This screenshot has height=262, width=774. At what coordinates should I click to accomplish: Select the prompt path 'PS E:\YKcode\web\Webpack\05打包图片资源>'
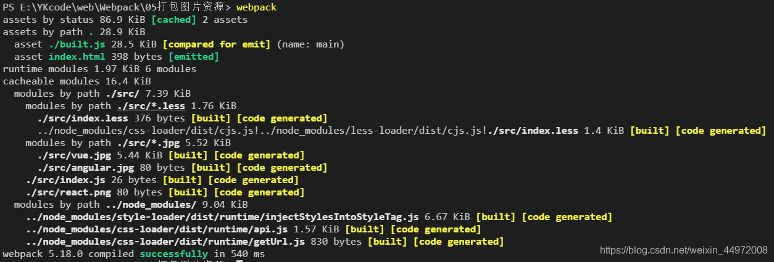[117, 7]
